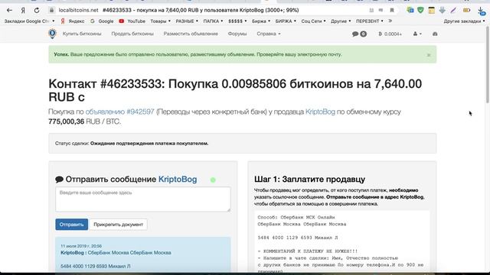Expand the РАЗНЫЕ bookmarks folder
Image resolution: width=490 pixels, height=275 pixels.
pos(187,21)
